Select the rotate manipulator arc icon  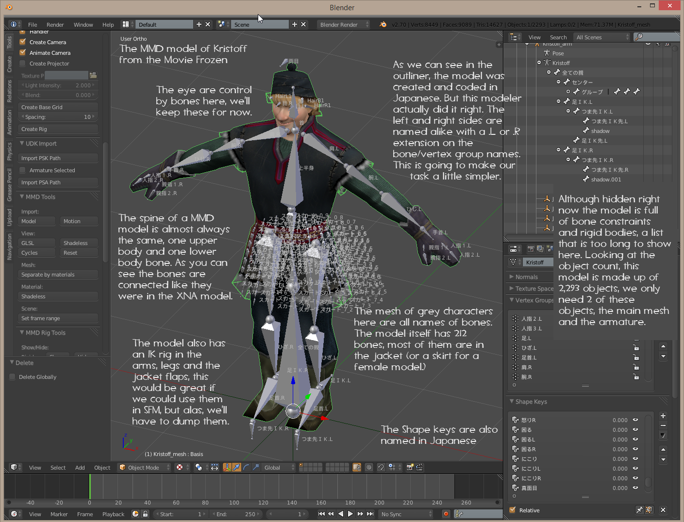[246, 467]
